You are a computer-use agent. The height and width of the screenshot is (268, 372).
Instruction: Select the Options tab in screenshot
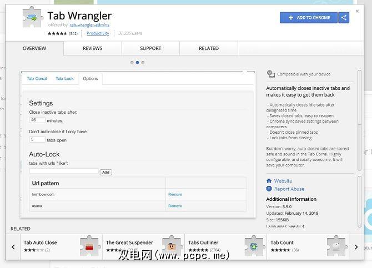pyautogui.click(x=91, y=79)
